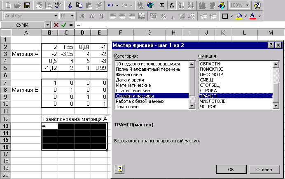Click the Open file icon
285x179 pixels.
[17, 5]
